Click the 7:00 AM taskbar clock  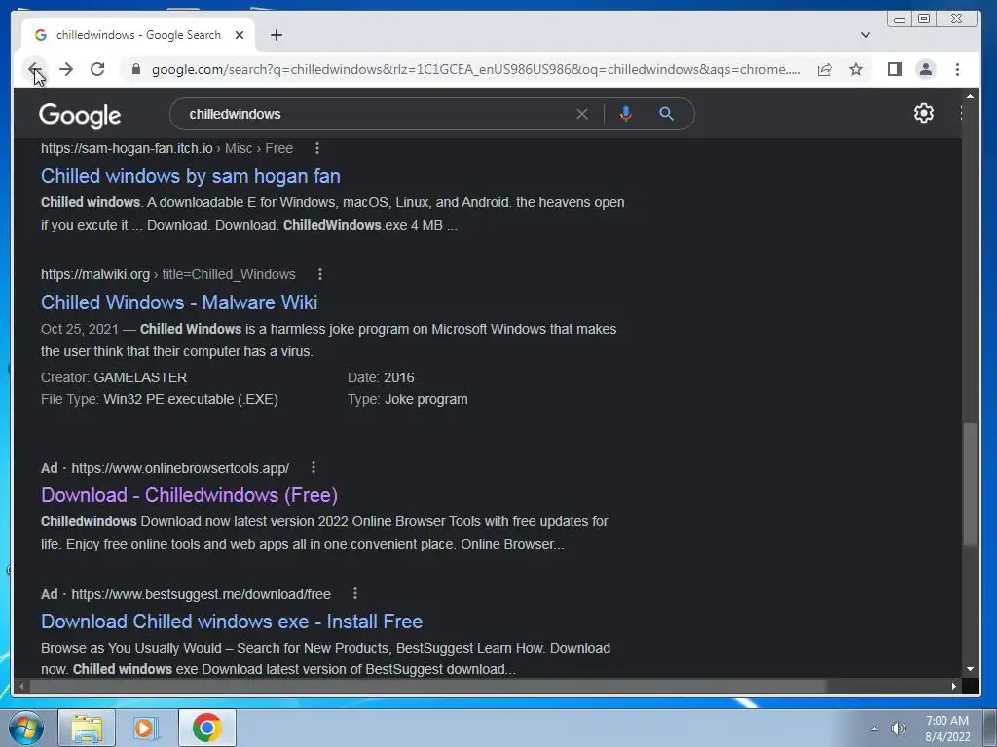pyautogui.click(x=947, y=729)
